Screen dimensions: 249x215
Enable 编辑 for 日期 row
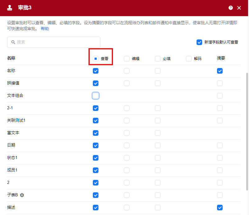click(x=127, y=145)
